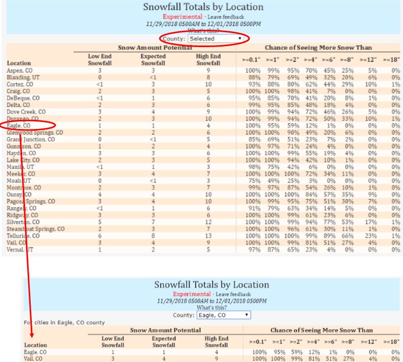This screenshot has width=403, height=362.
Task: Select the Aspen, CO location row
Action: point(203,70)
